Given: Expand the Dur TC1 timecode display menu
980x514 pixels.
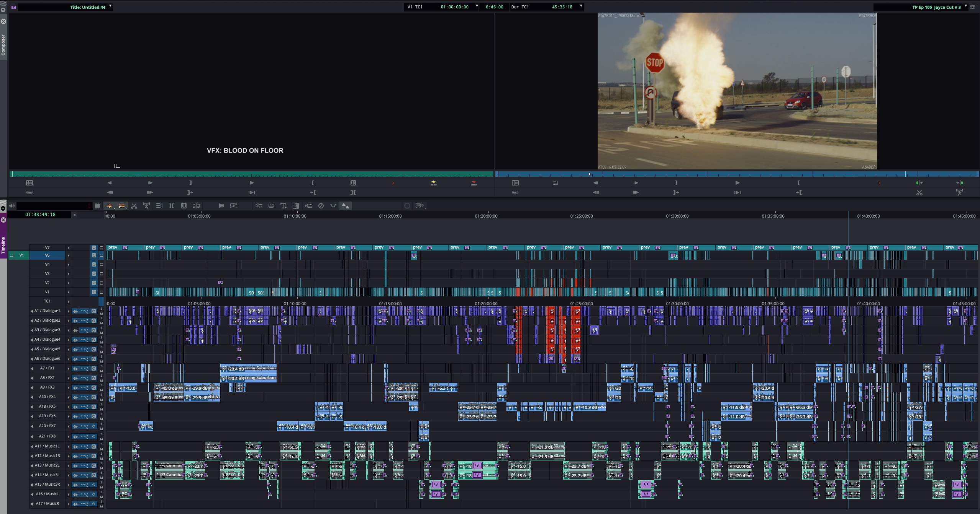Looking at the screenshot, I should tap(581, 6).
